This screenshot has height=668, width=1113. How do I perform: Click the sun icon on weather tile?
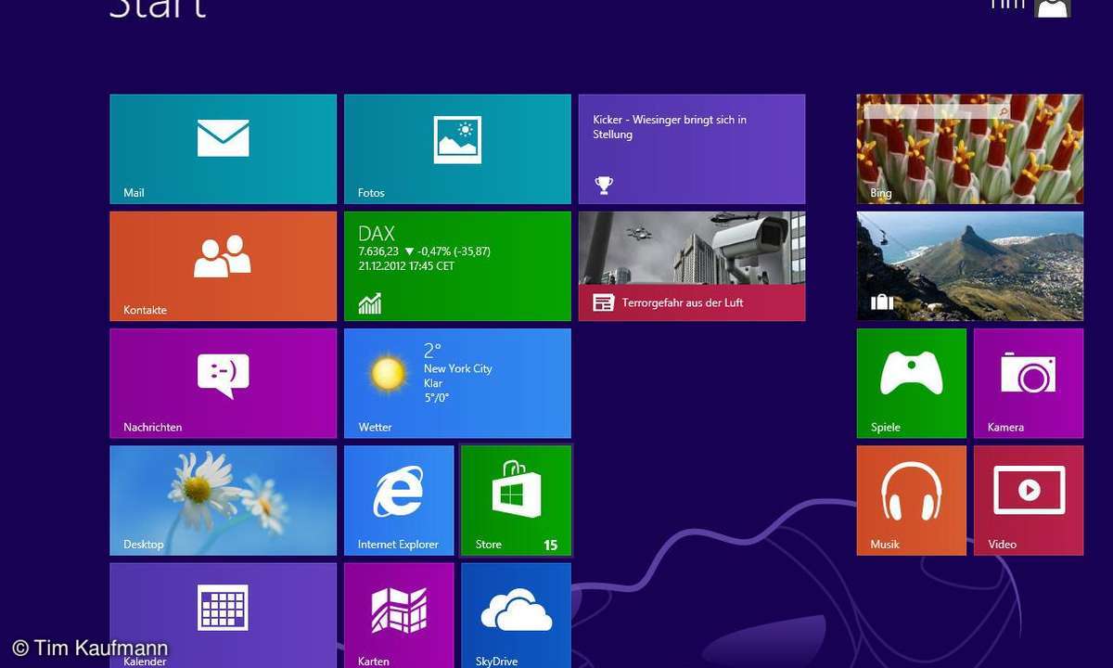[387, 373]
